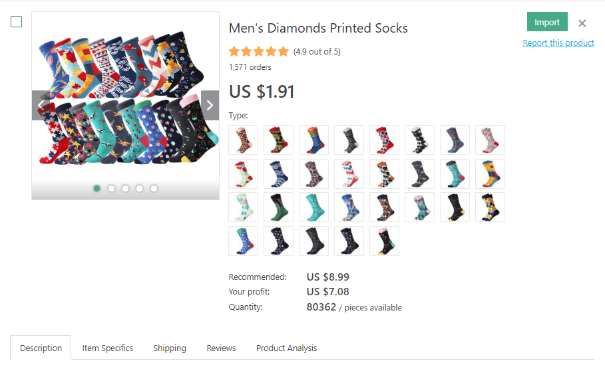Screen dimensions: 605x381
Task: Show the Reviews tab
Action: (221, 348)
